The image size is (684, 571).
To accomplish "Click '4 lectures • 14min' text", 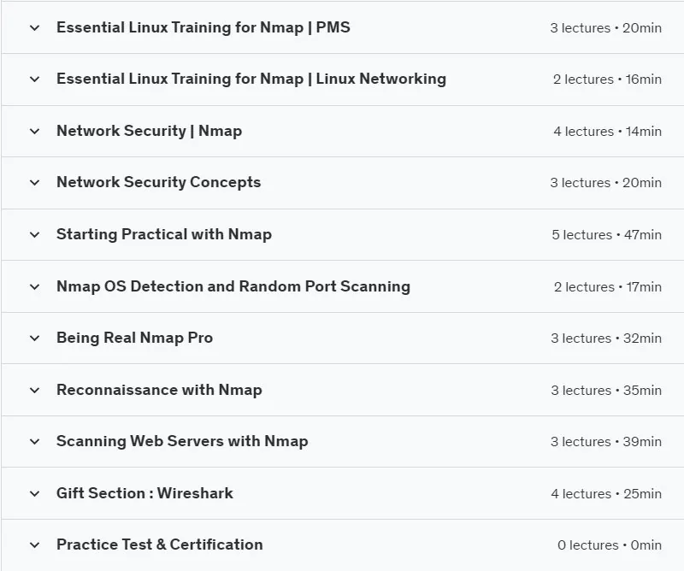I will pos(608,132).
